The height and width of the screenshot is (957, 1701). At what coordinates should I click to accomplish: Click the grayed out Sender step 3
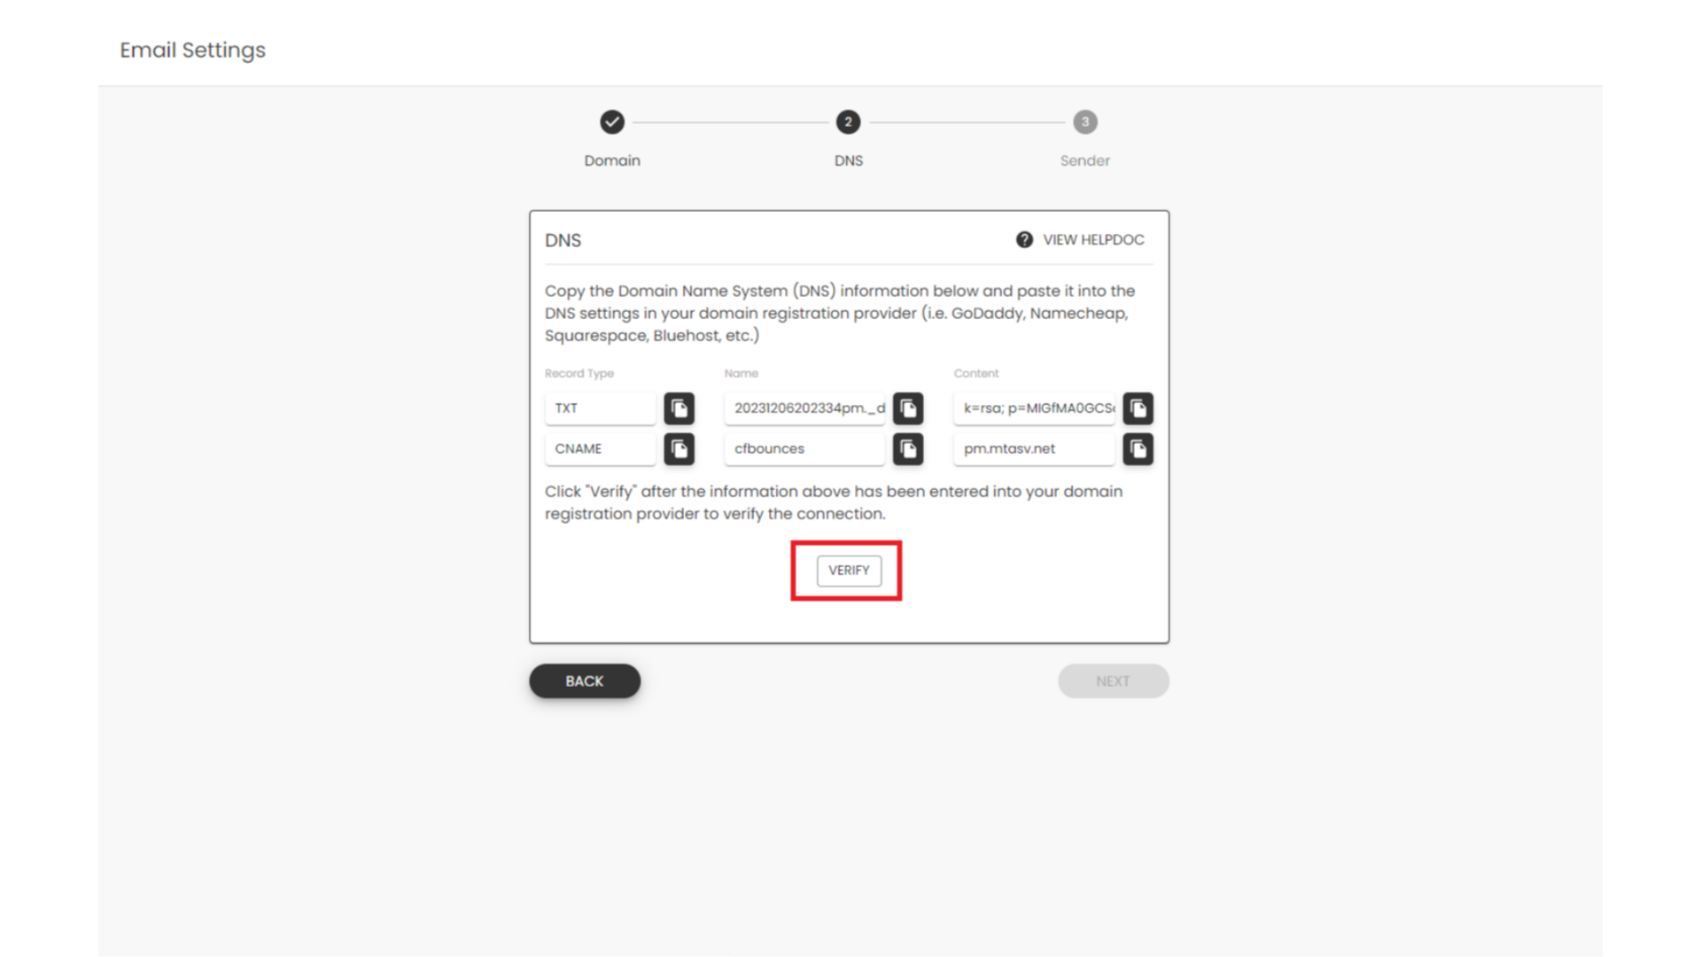tap(1085, 121)
